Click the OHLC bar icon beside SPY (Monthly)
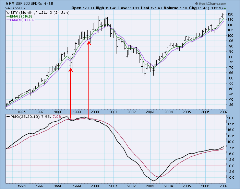240x189 pixels. point(8,13)
